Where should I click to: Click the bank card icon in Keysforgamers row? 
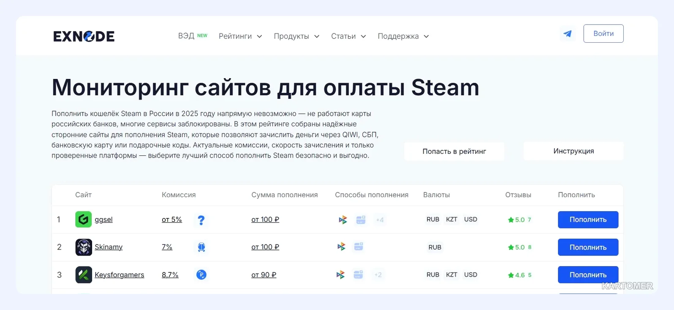(358, 275)
